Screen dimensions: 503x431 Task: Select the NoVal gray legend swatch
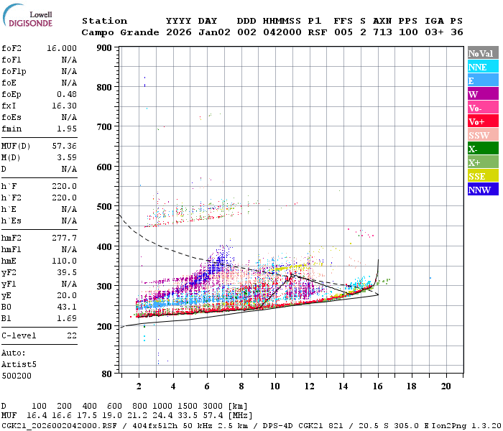tap(483, 53)
